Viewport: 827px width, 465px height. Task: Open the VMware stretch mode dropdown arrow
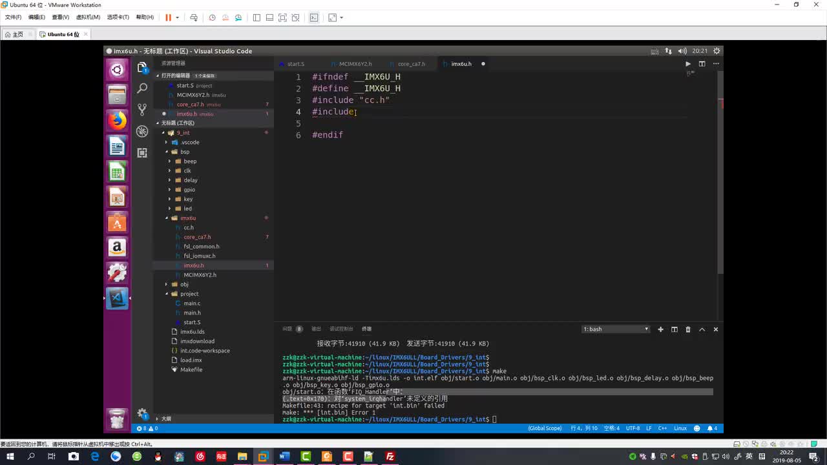click(342, 17)
